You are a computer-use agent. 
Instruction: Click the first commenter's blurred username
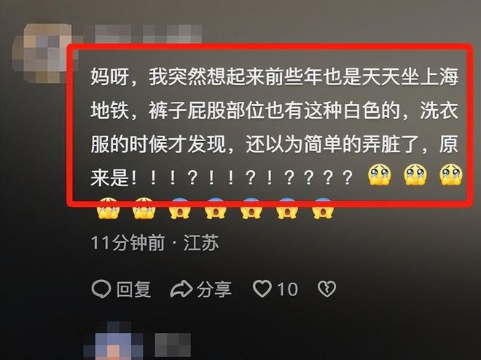(148, 33)
